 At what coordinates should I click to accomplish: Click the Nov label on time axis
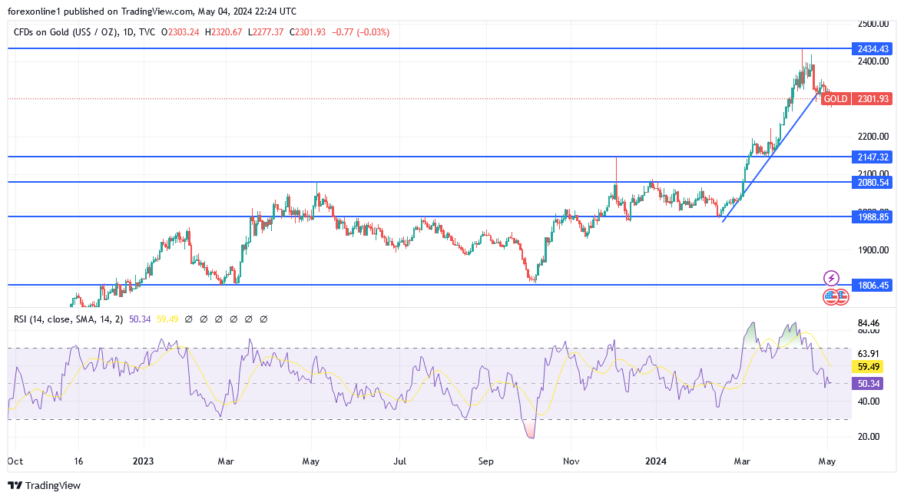click(x=571, y=461)
